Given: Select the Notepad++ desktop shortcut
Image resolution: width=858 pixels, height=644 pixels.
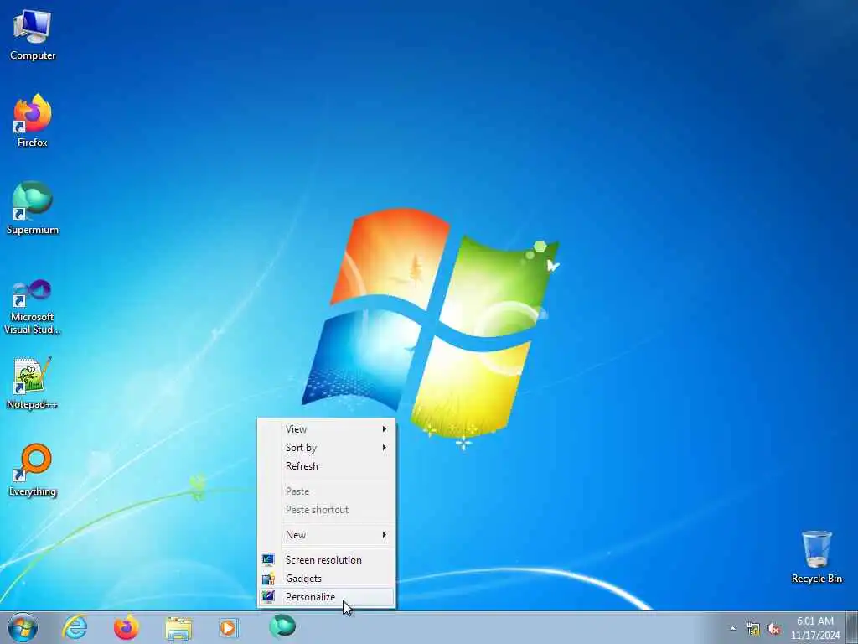Looking at the screenshot, I should [x=33, y=382].
